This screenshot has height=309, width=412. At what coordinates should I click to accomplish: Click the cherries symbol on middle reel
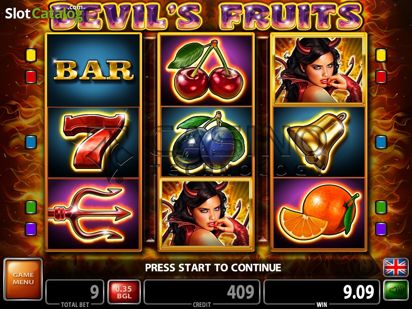206,70
